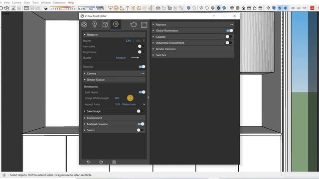Click the Image Width field showing 600

(x=117, y=98)
